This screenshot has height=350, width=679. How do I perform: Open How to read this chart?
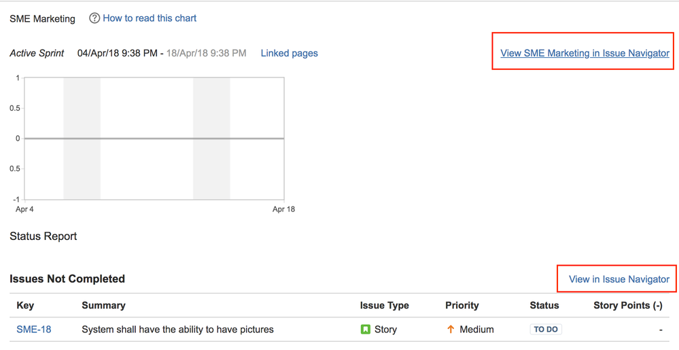(x=150, y=18)
